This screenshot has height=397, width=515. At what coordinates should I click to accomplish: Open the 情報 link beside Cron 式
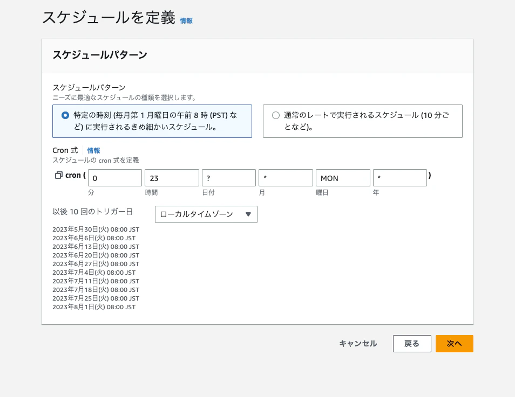pos(93,150)
